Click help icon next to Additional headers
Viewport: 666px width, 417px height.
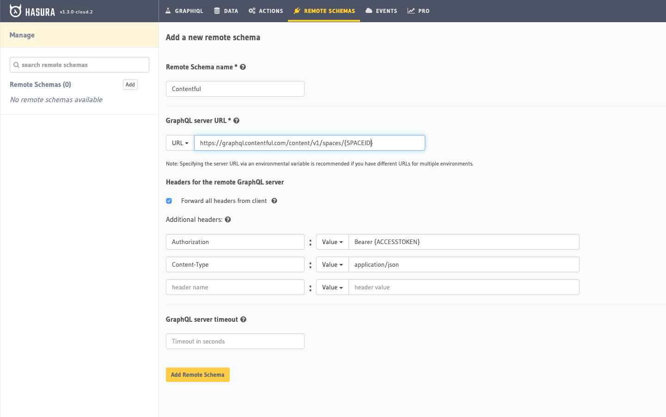tap(228, 220)
